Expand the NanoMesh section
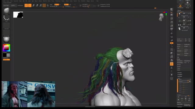 point(180,76)
